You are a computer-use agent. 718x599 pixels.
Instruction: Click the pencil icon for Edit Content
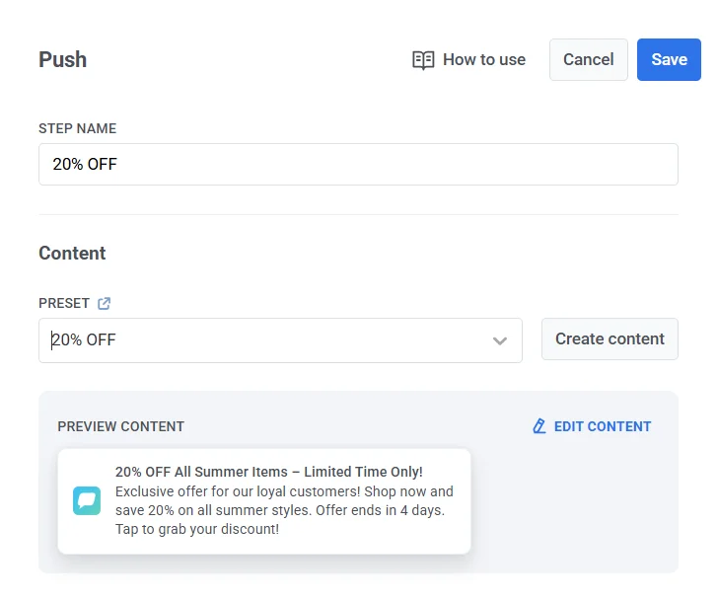539,426
